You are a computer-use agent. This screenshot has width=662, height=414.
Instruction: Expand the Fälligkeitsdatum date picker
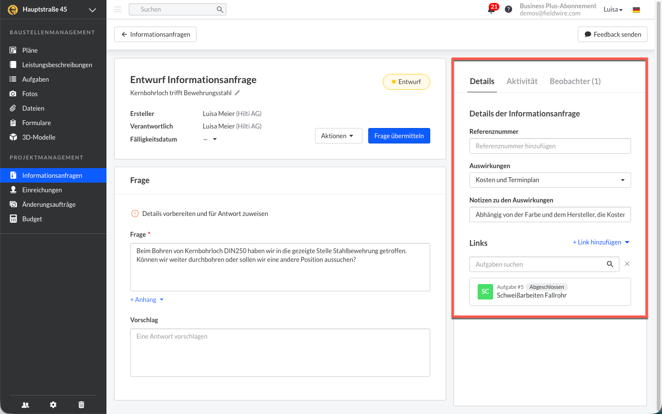click(214, 140)
